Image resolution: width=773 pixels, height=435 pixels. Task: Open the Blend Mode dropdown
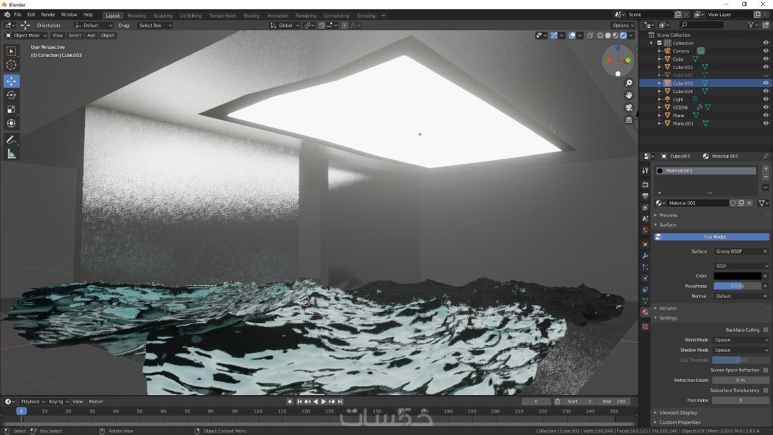(741, 340)
